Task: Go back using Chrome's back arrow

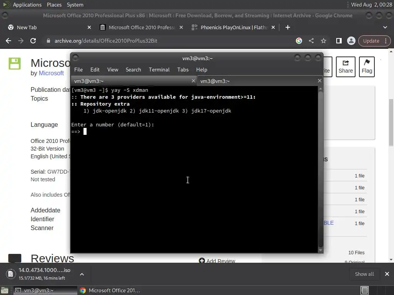Action: 8,41
